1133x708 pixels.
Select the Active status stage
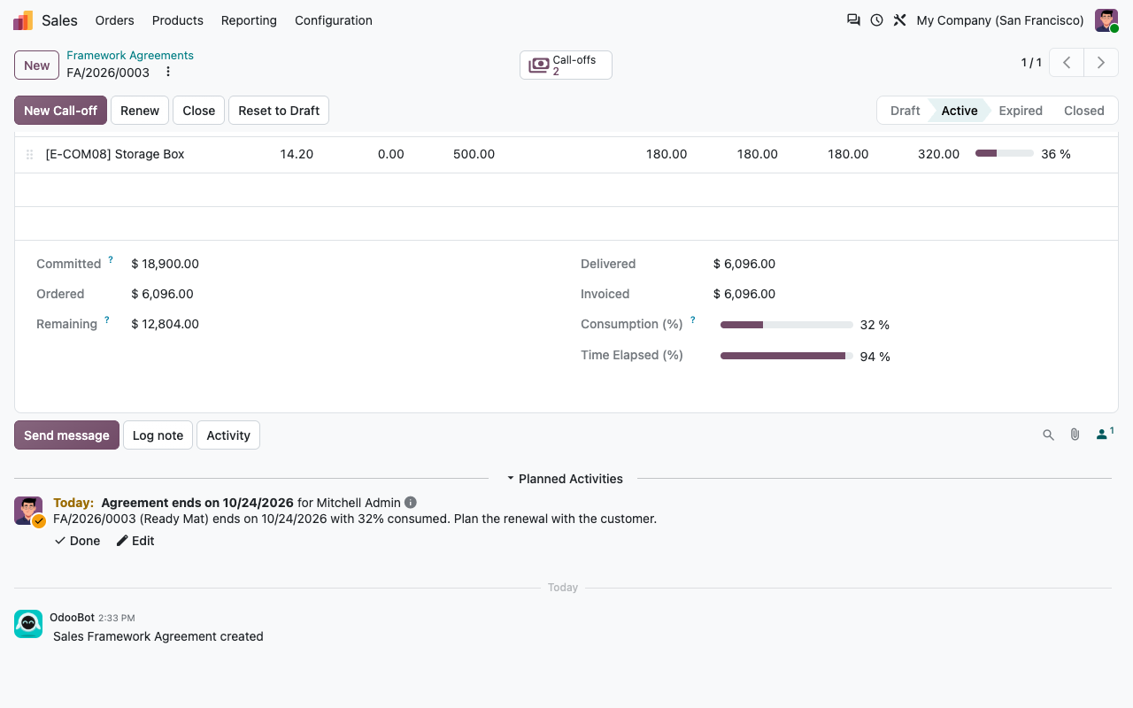tap(960, 111)
